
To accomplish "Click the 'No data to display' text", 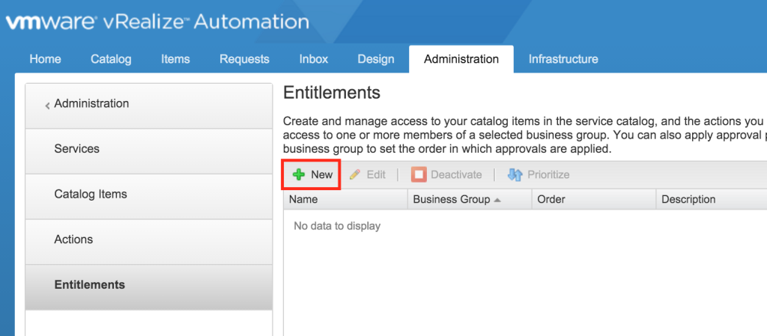I will click(337, 226).
